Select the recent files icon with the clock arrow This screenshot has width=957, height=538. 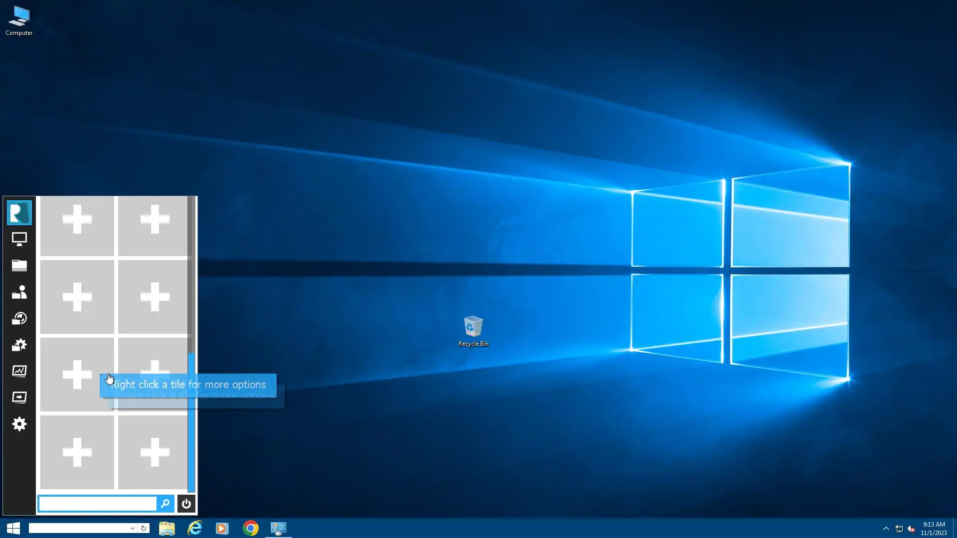point(19,318)
